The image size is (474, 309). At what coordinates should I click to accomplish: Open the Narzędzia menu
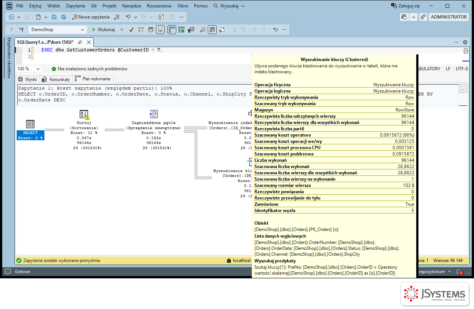pos(131,6)
